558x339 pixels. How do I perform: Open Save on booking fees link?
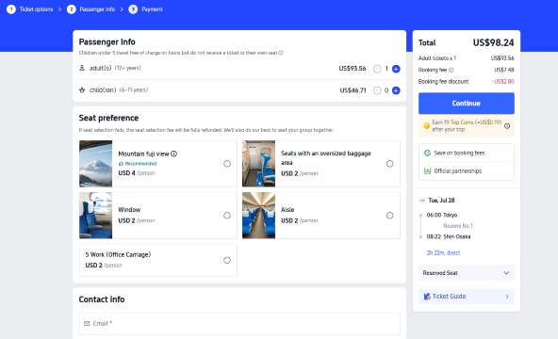[x=454, y=153]
